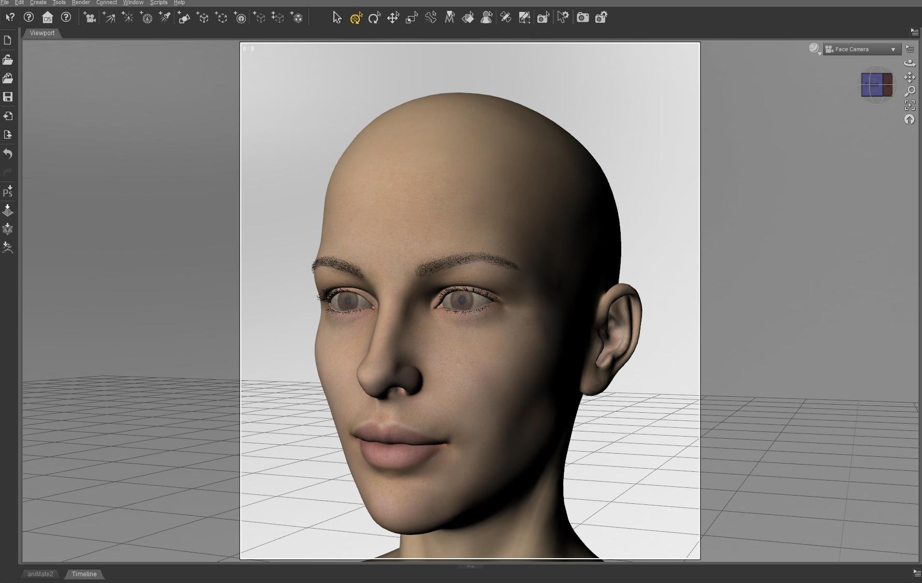The height and width of the screenshot is (583, 922).
Task: Create new geometry shell icon
Action: click(297, 18)
